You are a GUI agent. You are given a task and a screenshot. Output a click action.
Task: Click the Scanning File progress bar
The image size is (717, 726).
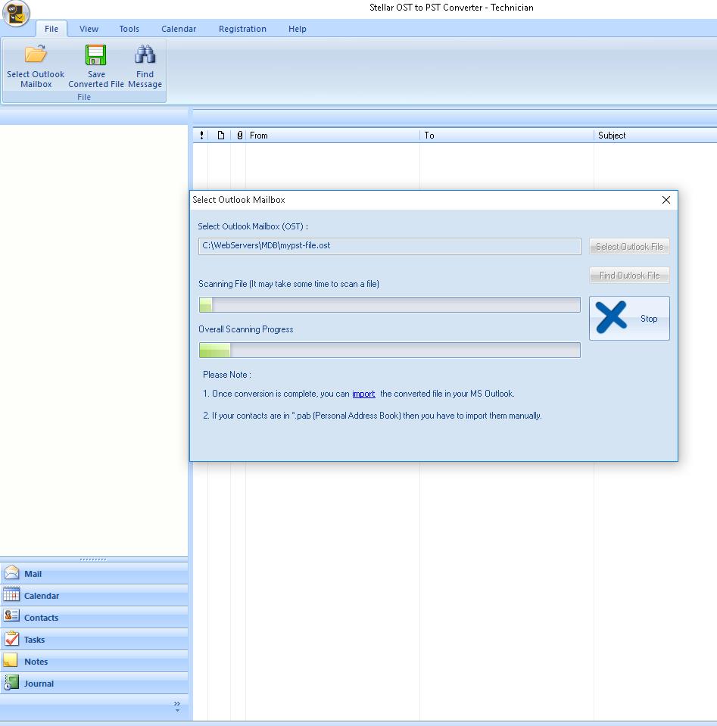coord(389,304)
